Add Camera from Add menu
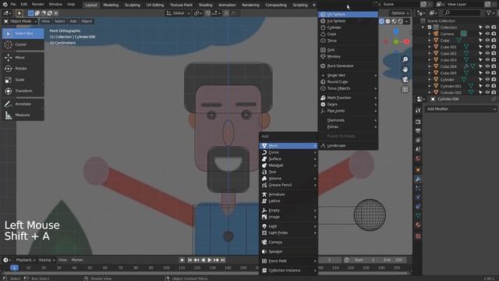The image size is (499, 281). coord(288,242)
